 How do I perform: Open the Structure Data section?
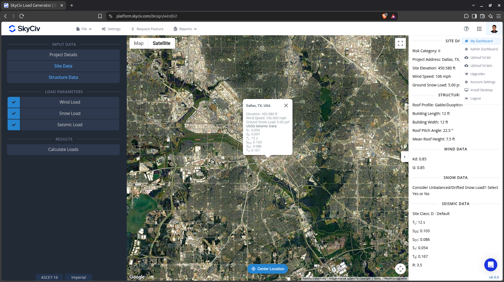click(63, 77)
